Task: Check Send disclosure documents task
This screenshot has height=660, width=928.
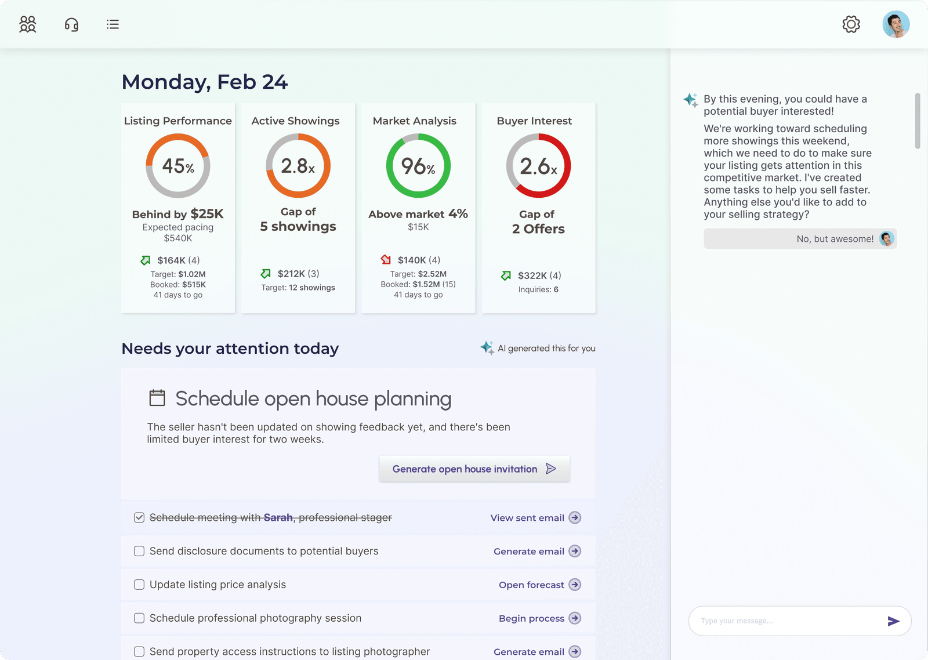Action: point(139,551)
